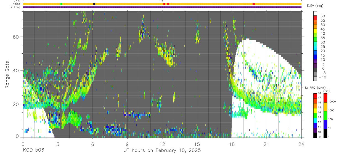Click the 18 label on TX FRQ scale
Image resolution: width=339 pixels, height=156 pixels.
319,93
